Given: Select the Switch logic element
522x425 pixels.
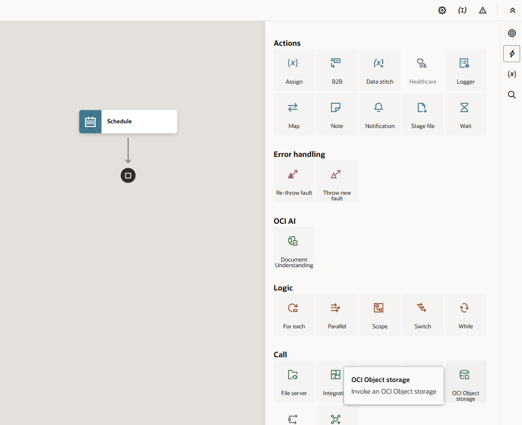Looking at the screenshot, I should click(423, 315).
